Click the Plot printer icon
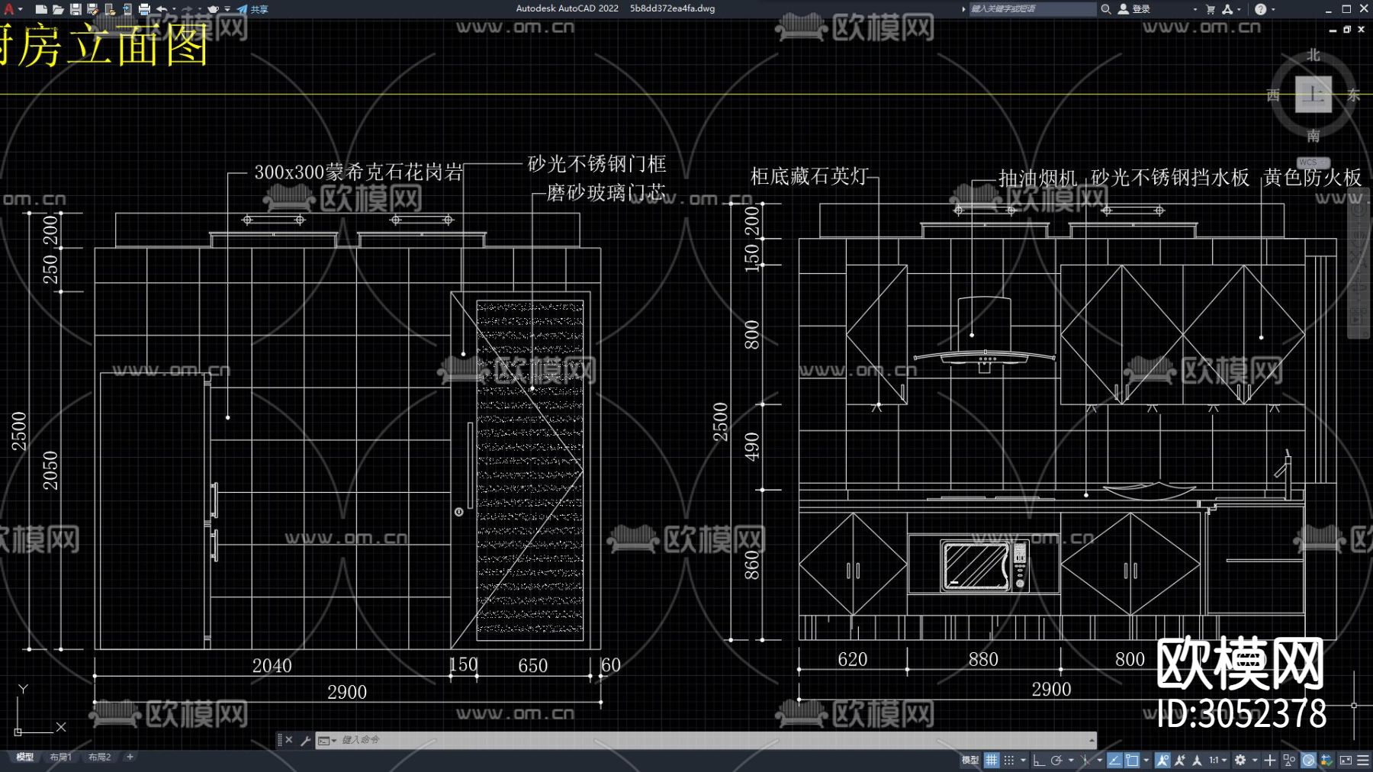This screenshot has height=772, width=1373. point(144,9)
